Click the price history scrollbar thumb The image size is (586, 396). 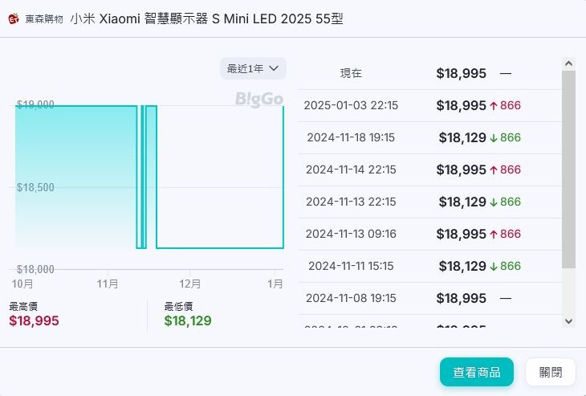click(569, 169)
